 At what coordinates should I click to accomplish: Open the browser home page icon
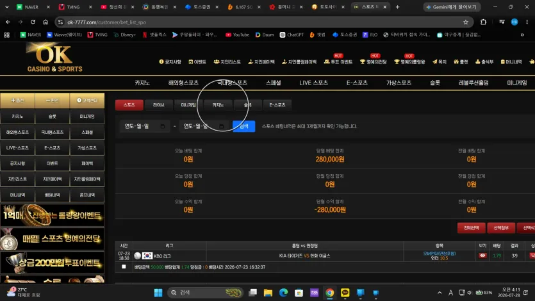point(45,22)
